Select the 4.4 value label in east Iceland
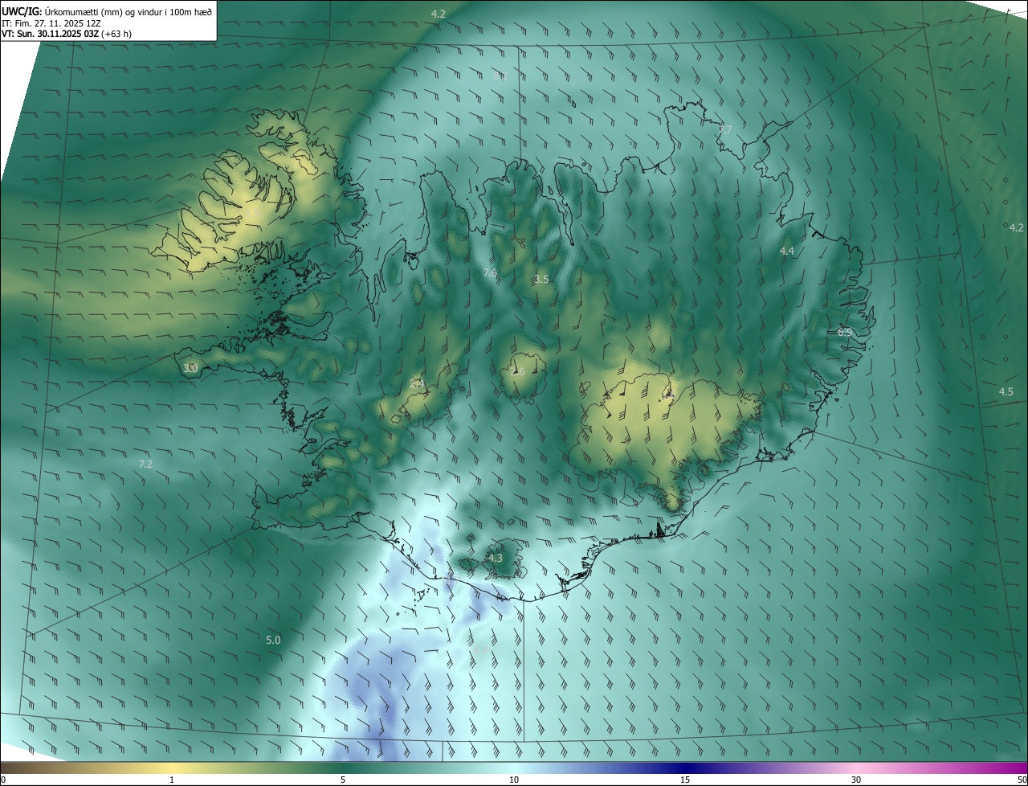The height and width of the screenshot is (786, 1028). 787,252
